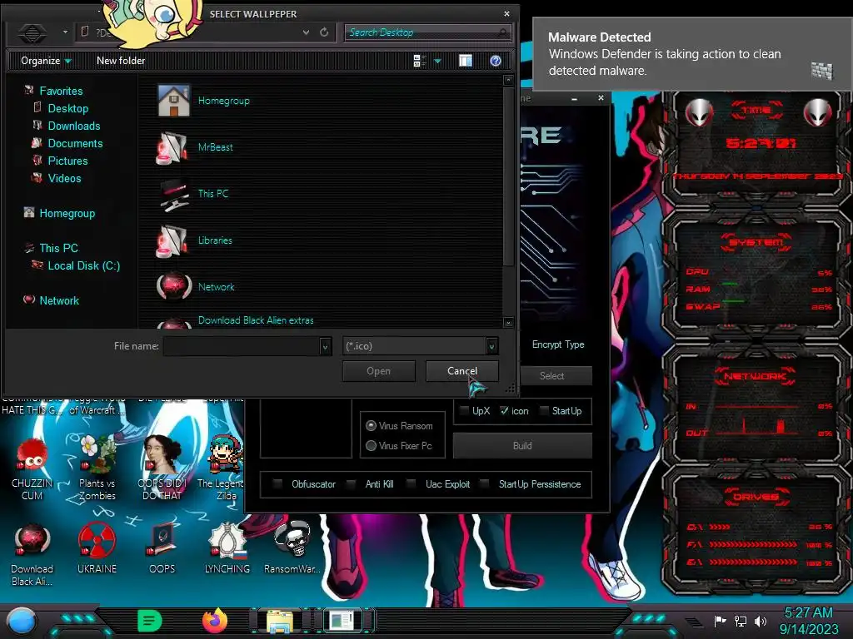
Task: Open the Organize dropdown menu
Action: 47,61
